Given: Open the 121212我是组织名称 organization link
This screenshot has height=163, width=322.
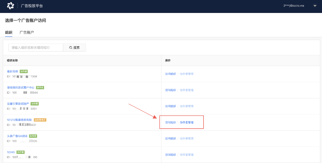Looking at the screenshot, I should click(x=19, y=120).
